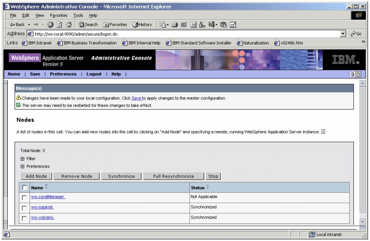The image size is (370, 241).
Task: Expand the Filter section
Action: click(22, 159)
